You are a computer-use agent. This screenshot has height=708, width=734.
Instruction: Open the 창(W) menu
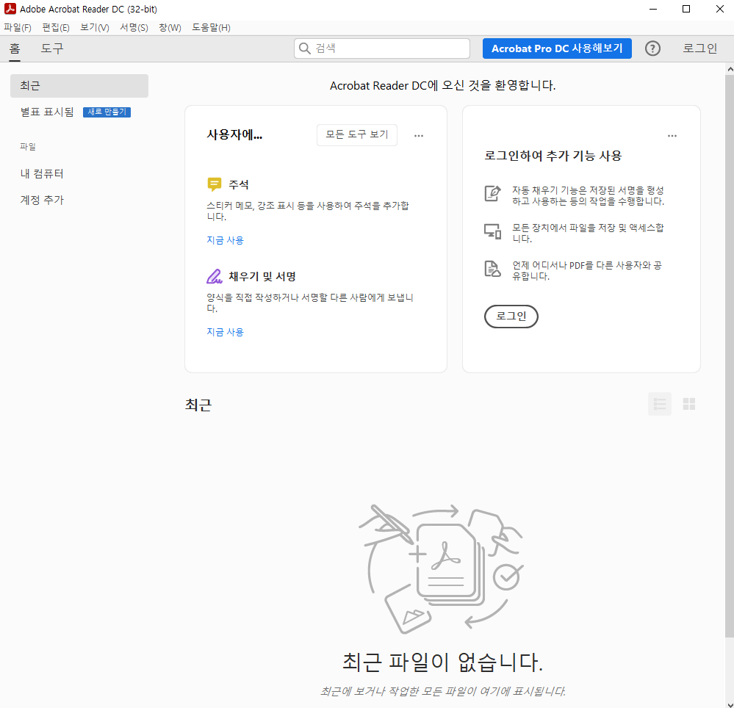tap(170, 28)
